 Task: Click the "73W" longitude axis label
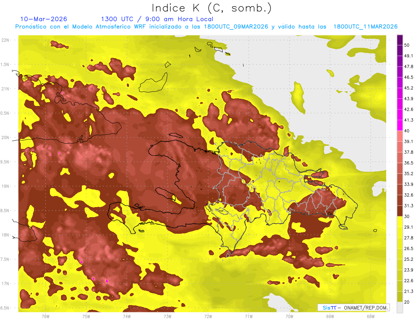click(167, 316)
